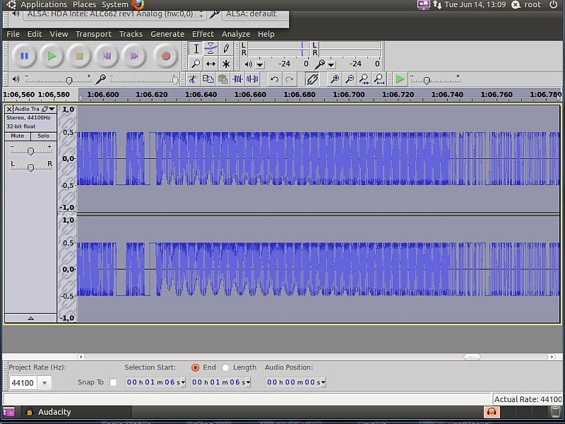Redo the last undone action

[x=290, y=79]
